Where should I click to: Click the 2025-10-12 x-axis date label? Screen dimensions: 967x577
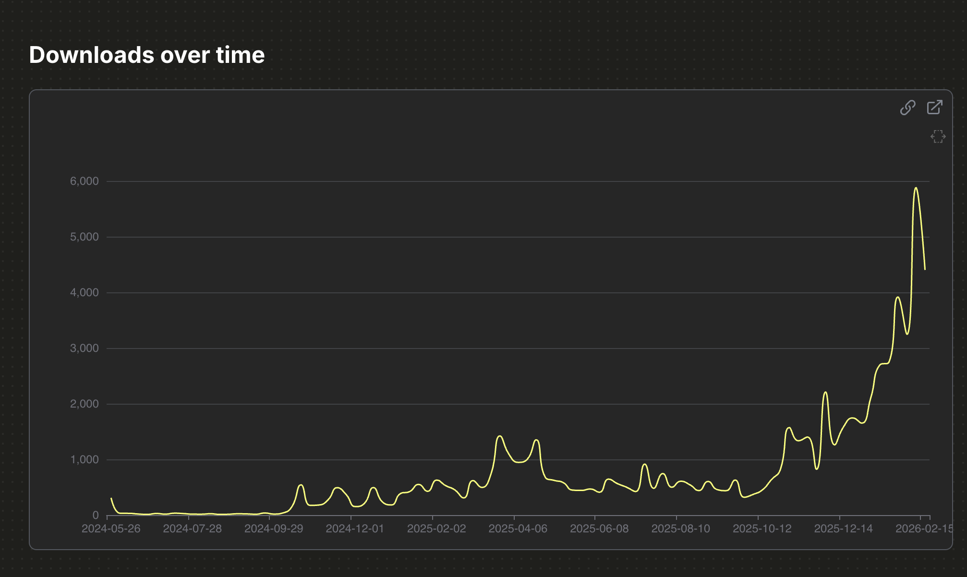tap(762, 529)
